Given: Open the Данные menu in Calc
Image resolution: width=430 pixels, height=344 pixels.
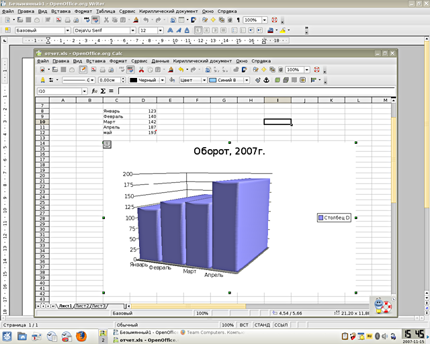Looking at the screenshot, I should [160, 61].
